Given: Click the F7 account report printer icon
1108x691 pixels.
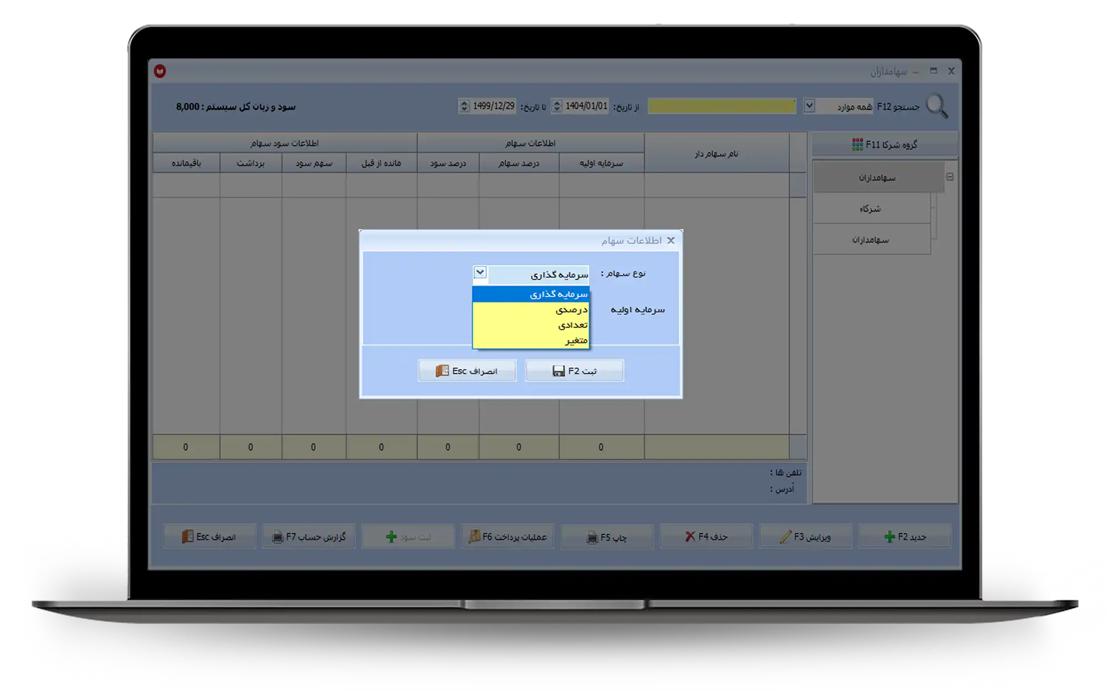Looking at the screenshot, I should 278,537.
